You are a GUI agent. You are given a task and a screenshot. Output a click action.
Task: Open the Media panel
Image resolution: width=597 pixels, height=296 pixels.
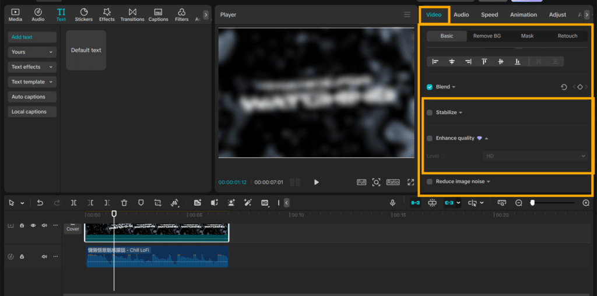tap(15, 15)
